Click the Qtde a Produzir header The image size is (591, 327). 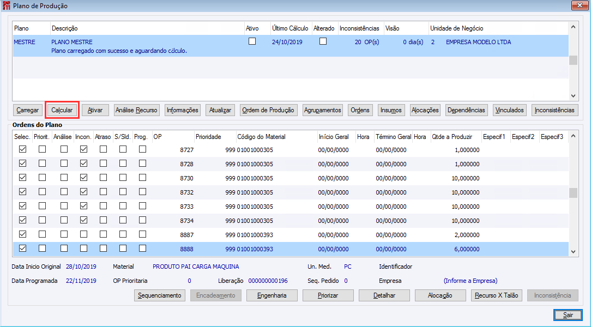(x=456, y=137)
